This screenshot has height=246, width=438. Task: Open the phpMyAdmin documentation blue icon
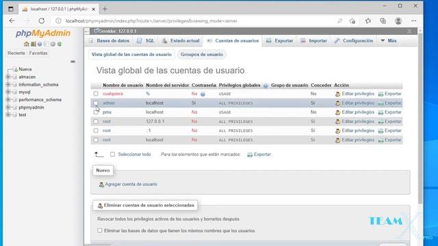click(40, 44)
